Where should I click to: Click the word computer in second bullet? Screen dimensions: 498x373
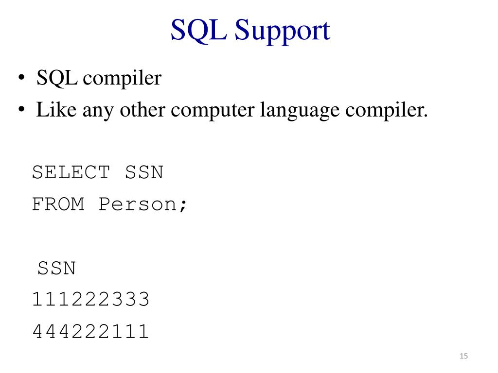(213, 111)
